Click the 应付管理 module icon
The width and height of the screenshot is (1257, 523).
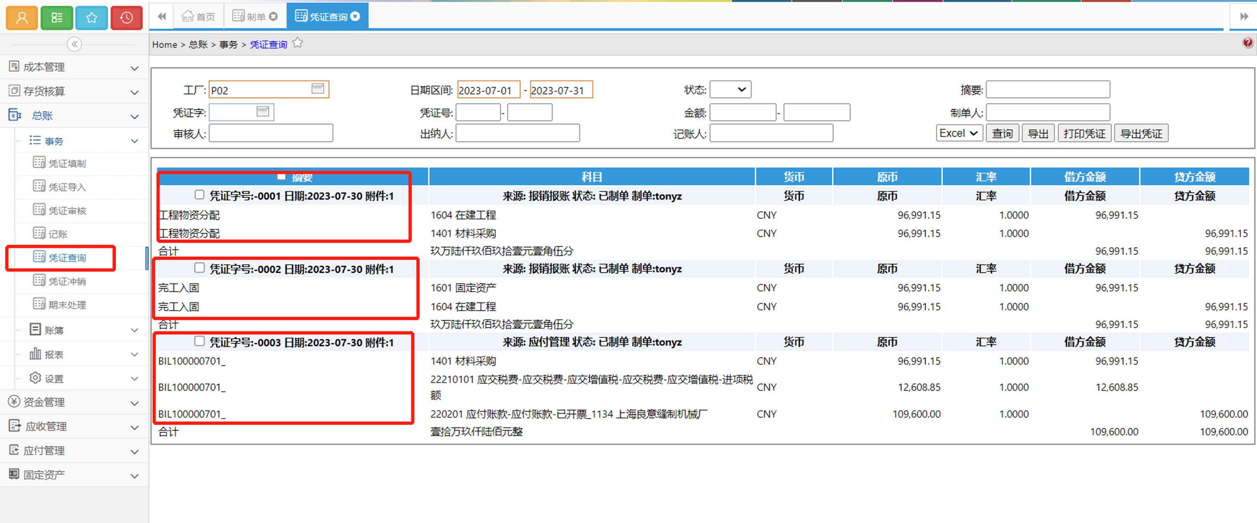pyautogui.click(x=14, y=450)
